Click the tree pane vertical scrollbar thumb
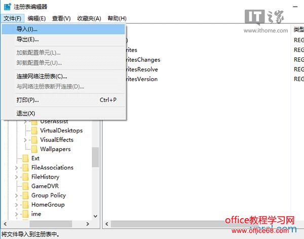 click(95, 157)
